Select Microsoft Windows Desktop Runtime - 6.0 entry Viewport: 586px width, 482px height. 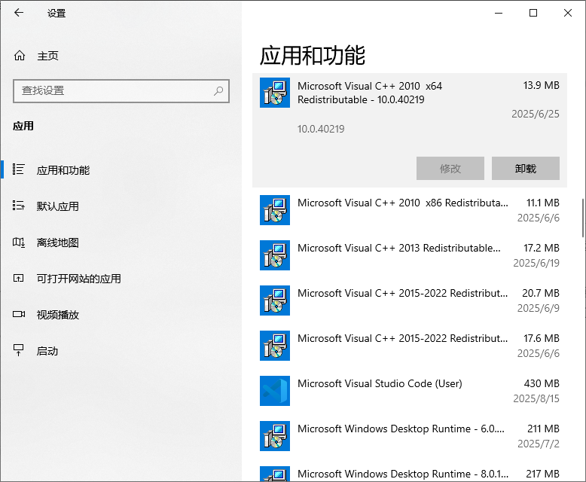click(x=410, y=436)
